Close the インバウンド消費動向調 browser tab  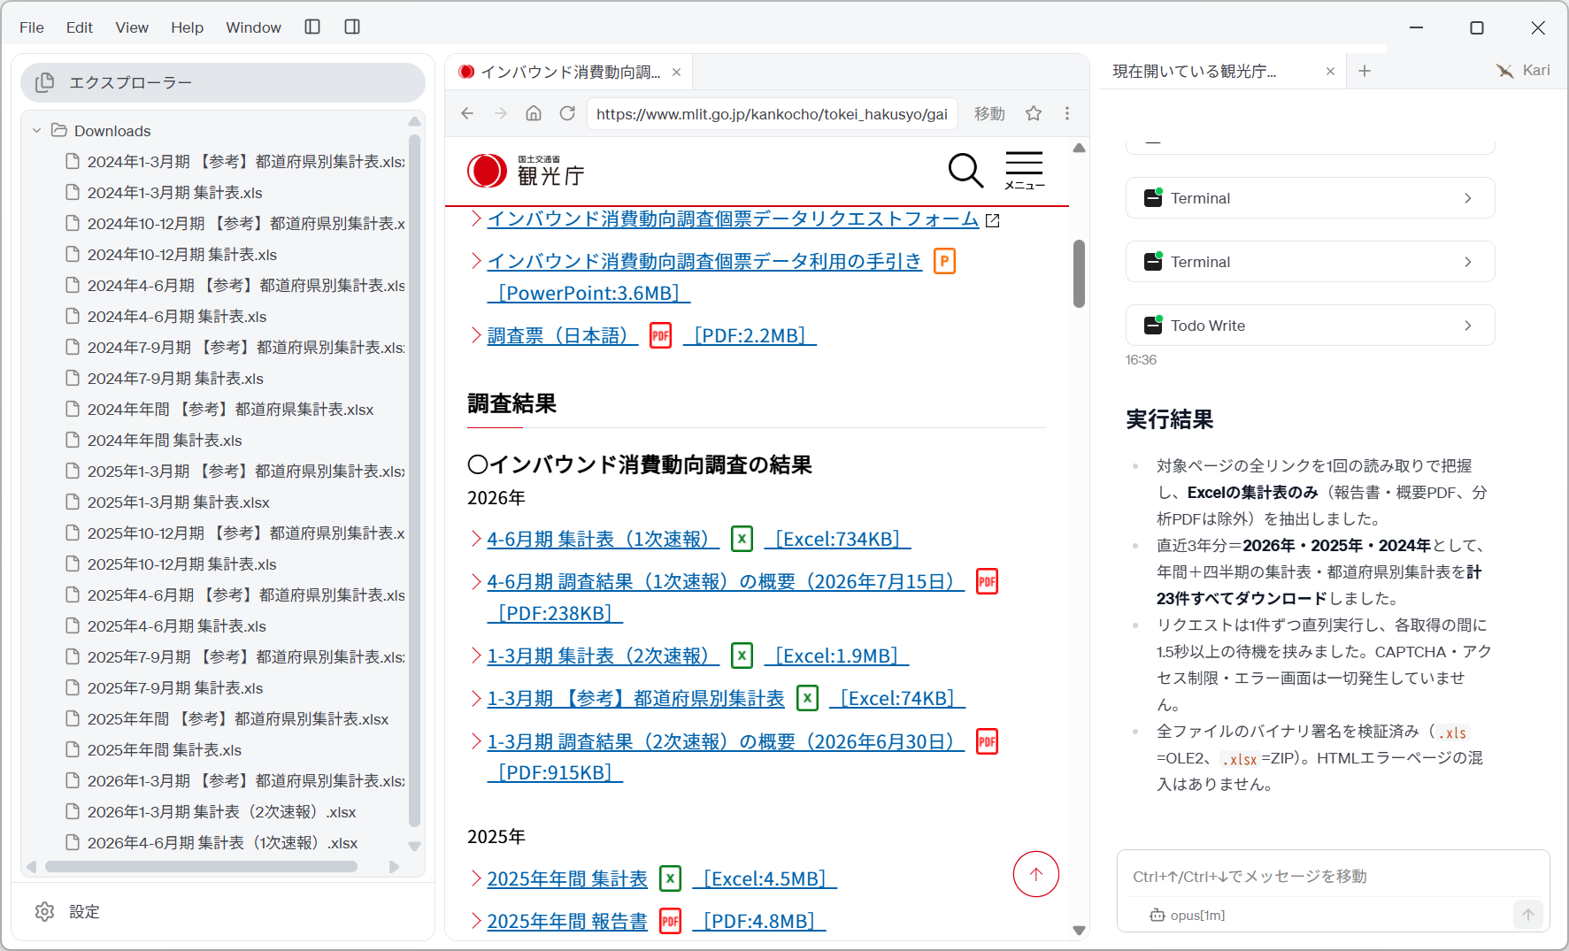click(x=677, y=72)
